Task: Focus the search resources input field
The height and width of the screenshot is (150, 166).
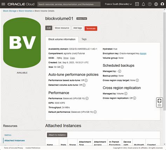Action: (69, 4)
